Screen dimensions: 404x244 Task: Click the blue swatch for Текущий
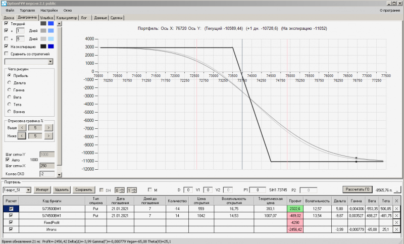51,23
